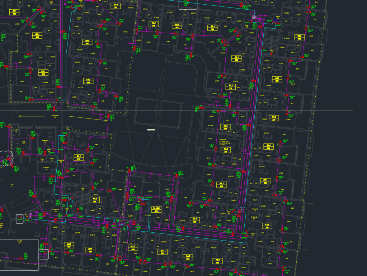Select the C2.1 unit tag
Screen dimensions: 367x276
[43, 72]
